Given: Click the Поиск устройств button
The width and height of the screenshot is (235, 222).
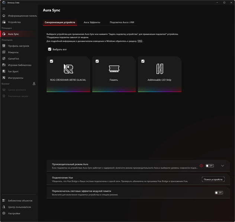Looking at the screenshot, I should 213,179.
